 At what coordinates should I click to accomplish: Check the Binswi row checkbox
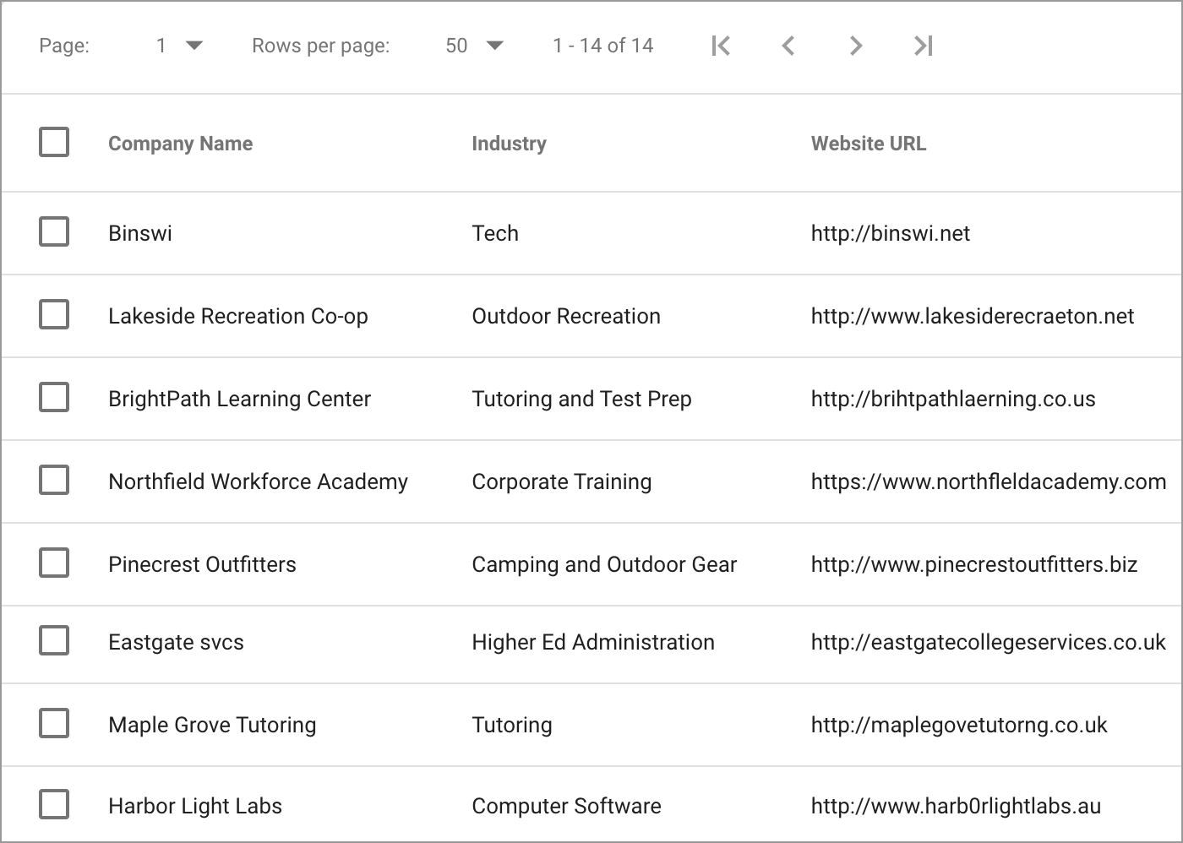coord(54,231)
